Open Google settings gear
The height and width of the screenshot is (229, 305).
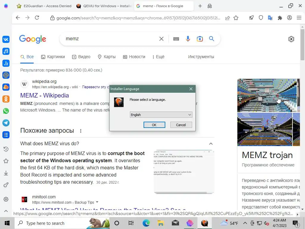point(291,39)
